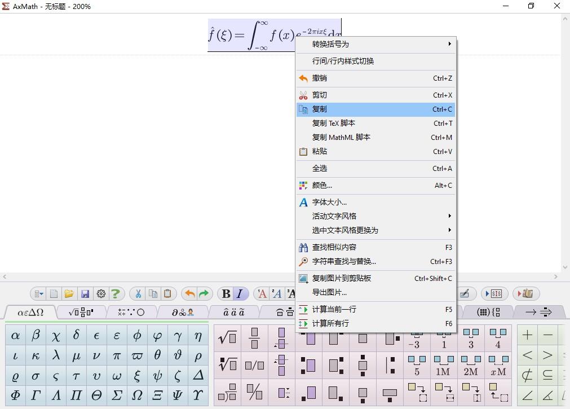The height and width of the screenshot is (409, 570).
Task: Toggle italic I formatting
Action: pyautogui.click(x=240, y=294)
